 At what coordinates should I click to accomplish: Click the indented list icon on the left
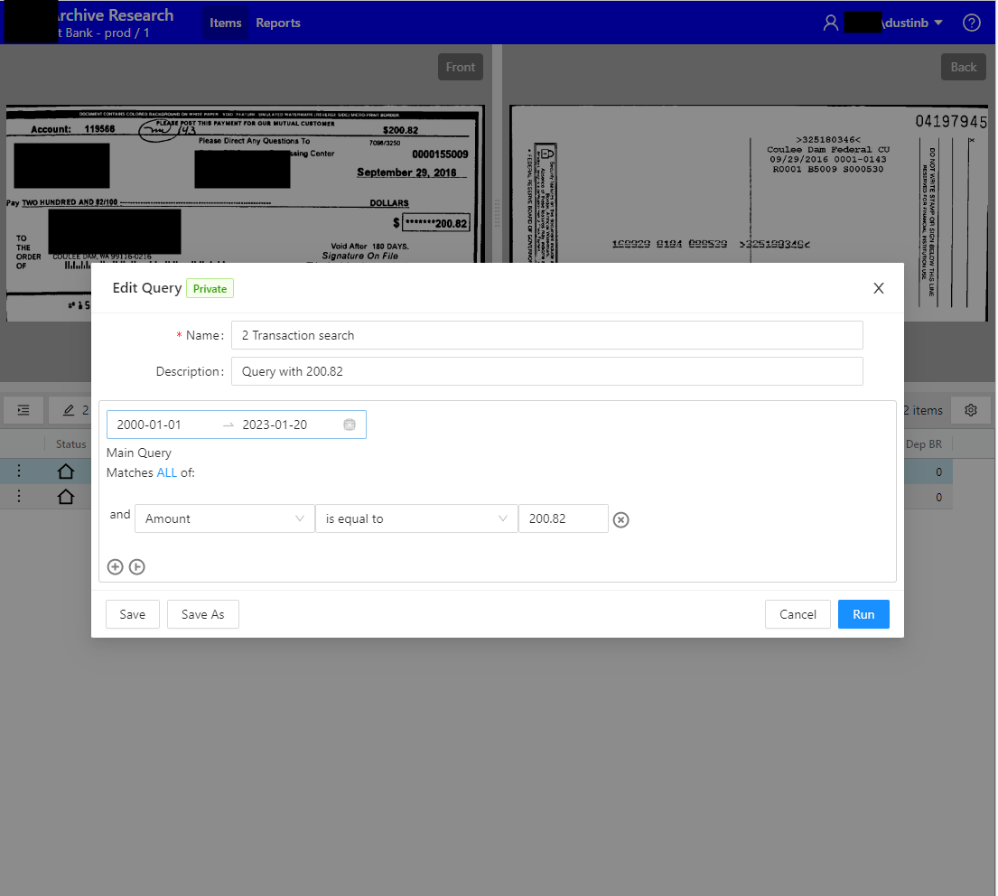(x=23, y=409)
